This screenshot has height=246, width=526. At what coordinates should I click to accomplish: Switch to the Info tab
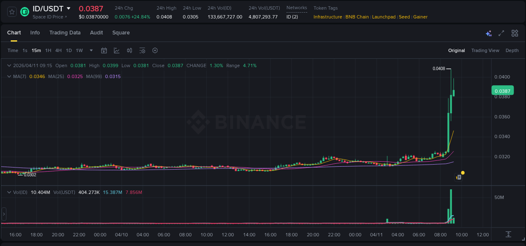tap(35, 33)
